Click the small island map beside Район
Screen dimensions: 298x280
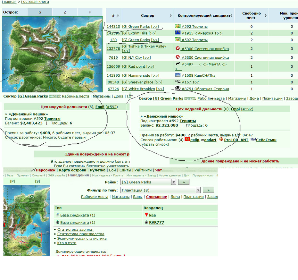(27, 220)
